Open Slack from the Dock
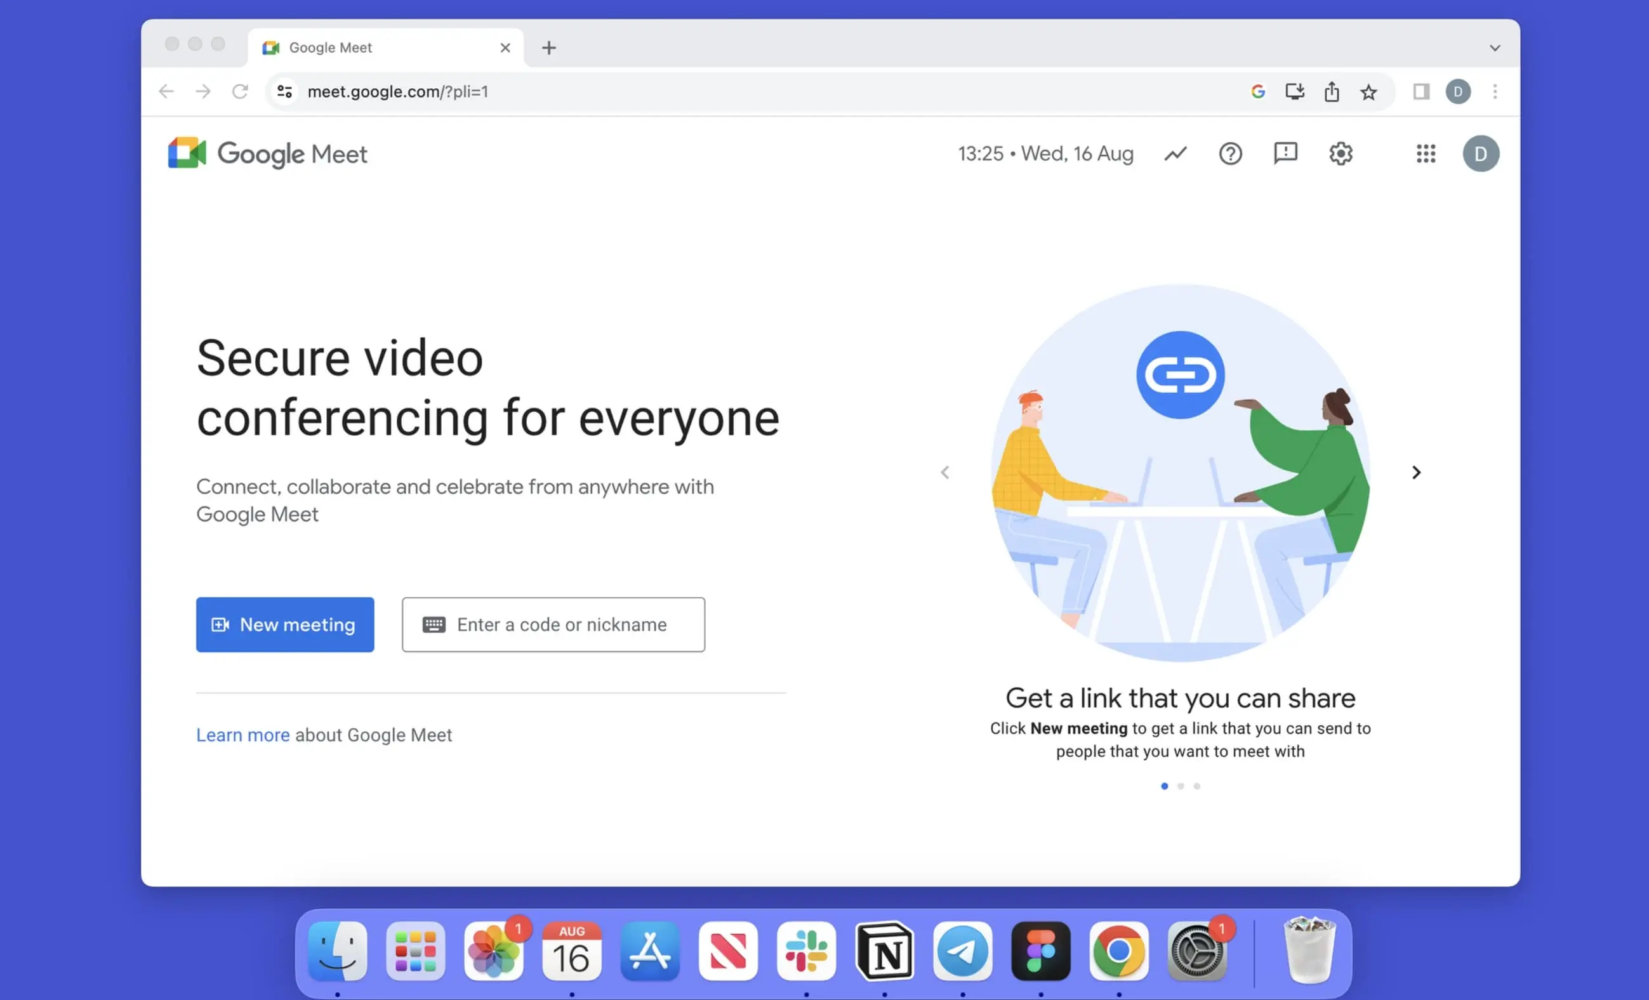The width and height of the screenshot is (1649, 1000). (807, 951)
